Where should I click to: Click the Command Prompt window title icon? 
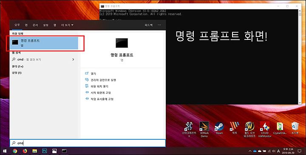(102, 6)
